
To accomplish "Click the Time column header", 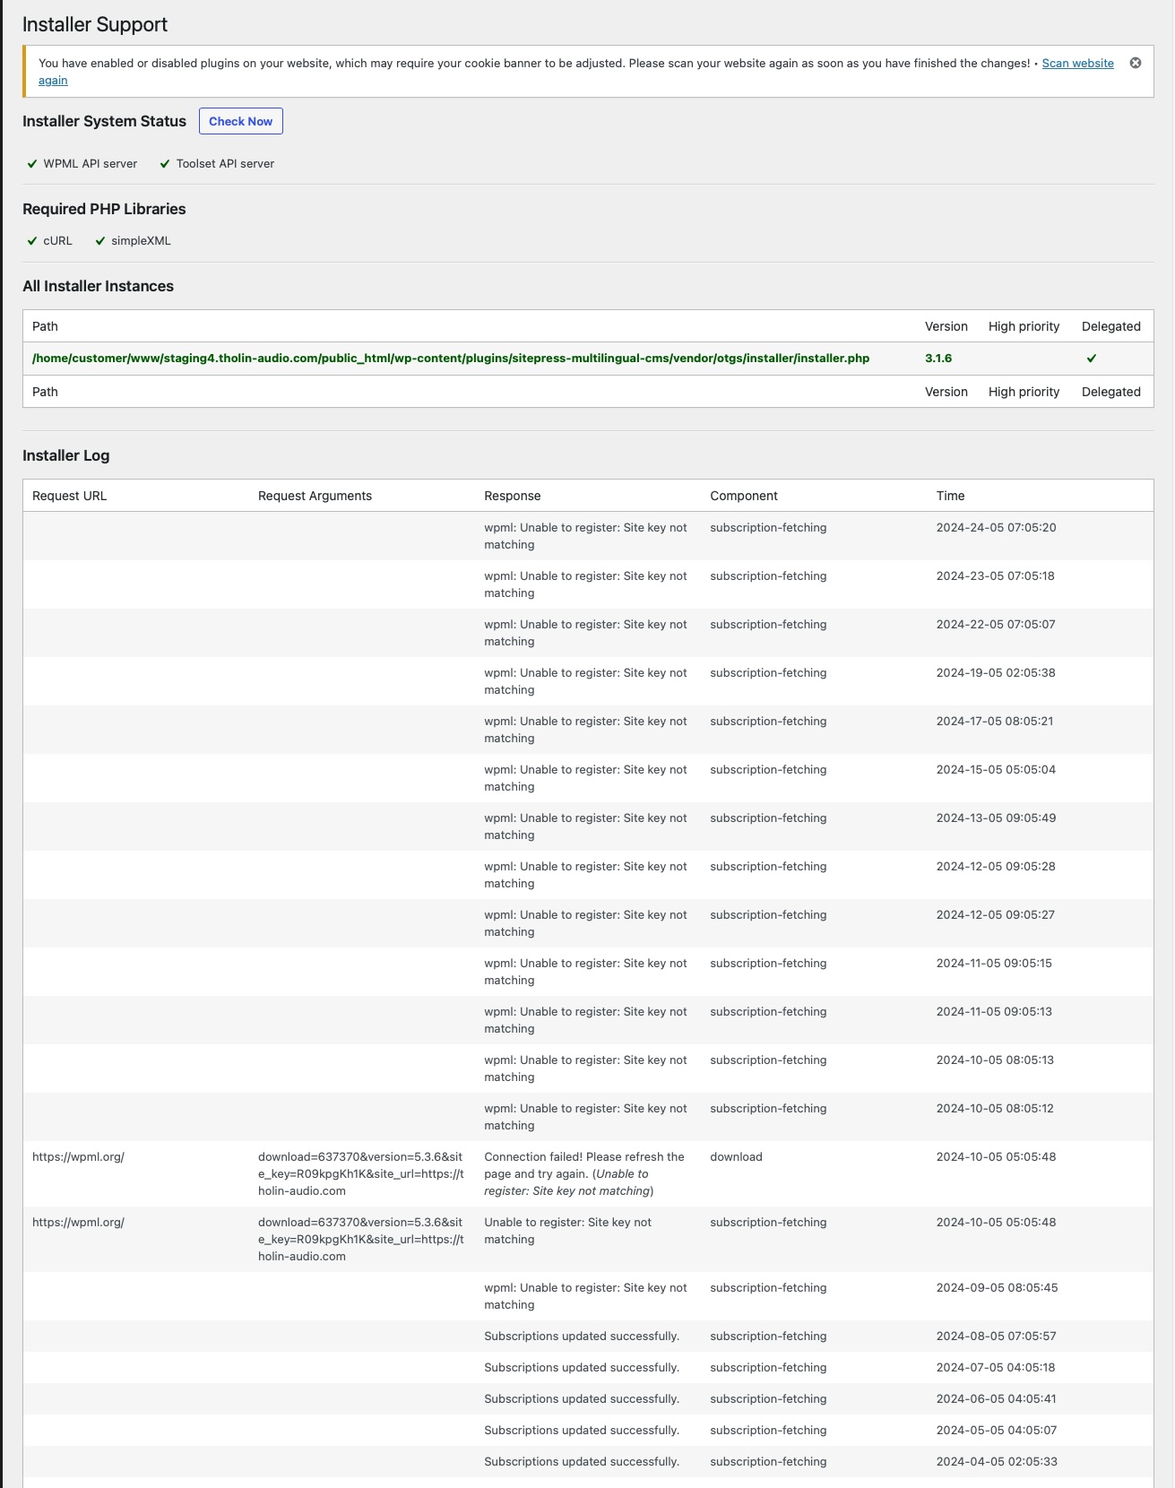I will pyautogui.click(x=950, y=496).
